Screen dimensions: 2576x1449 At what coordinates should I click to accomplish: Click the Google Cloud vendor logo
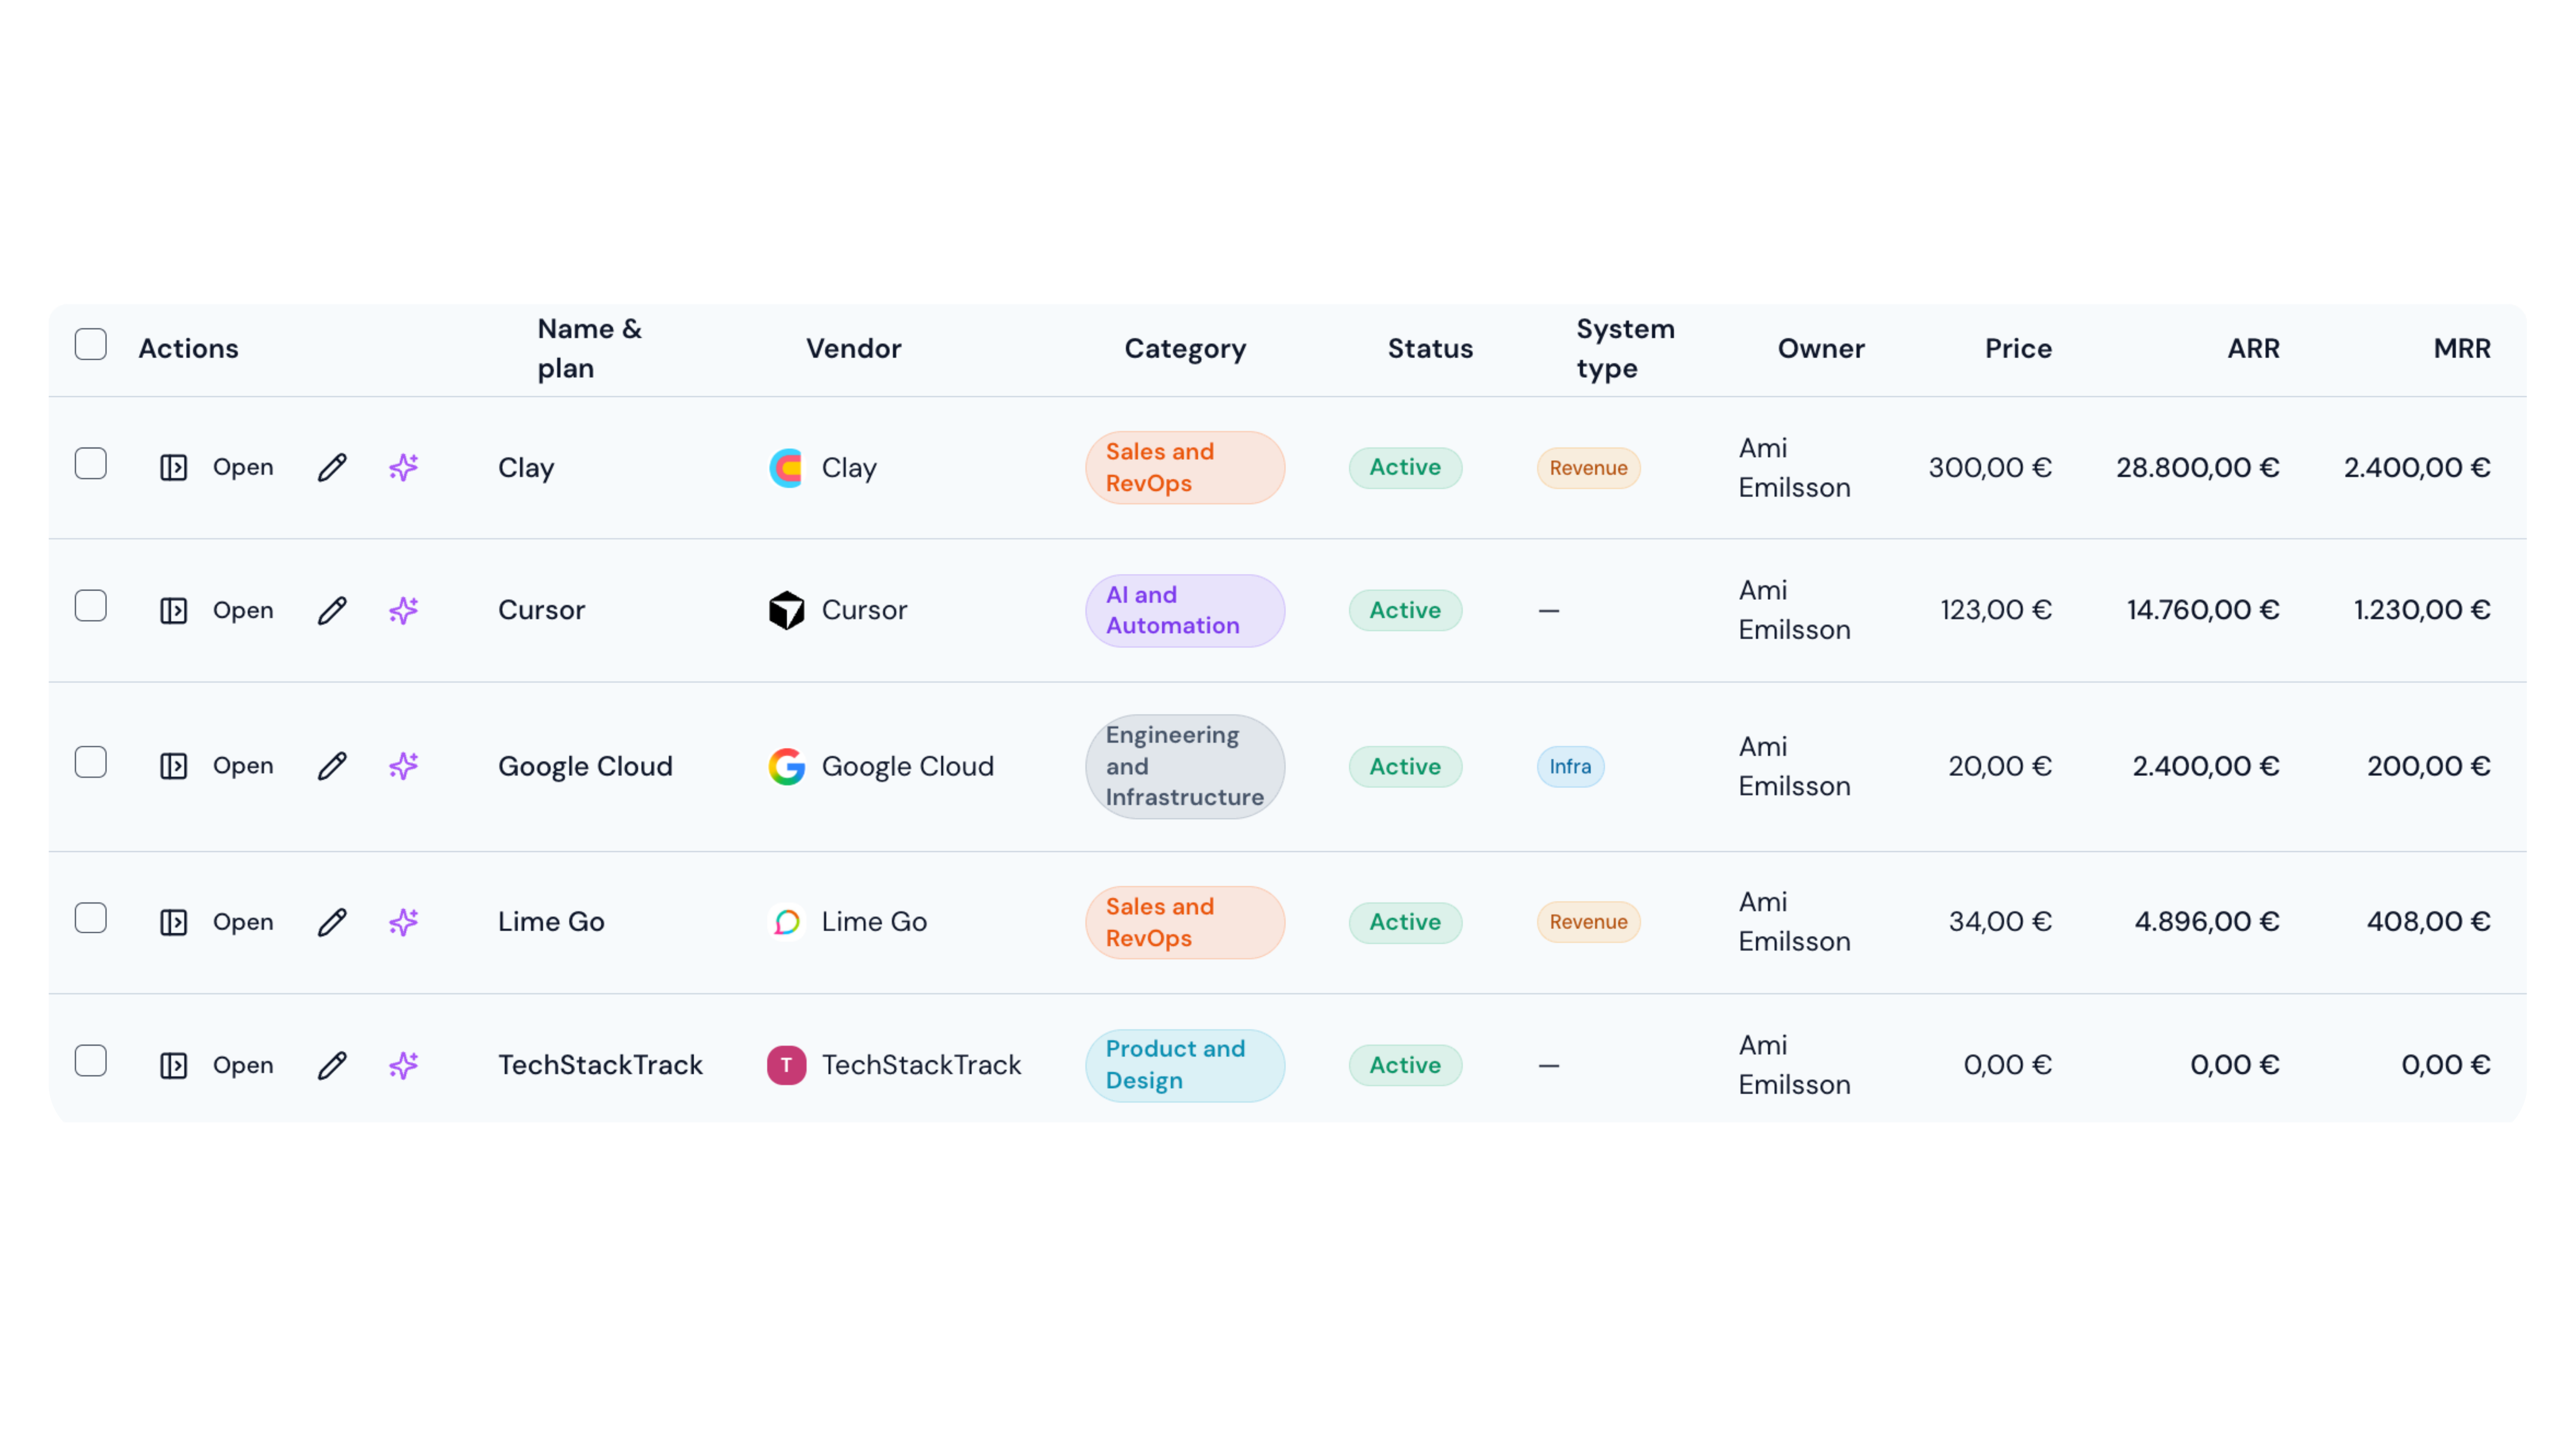coord(786,766)
